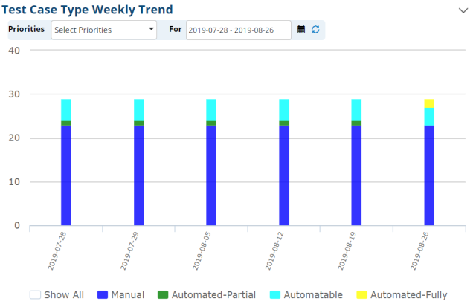Click the cyan Automatable segment on 2019-07-28
473x307 pixels.
point(66,110)
